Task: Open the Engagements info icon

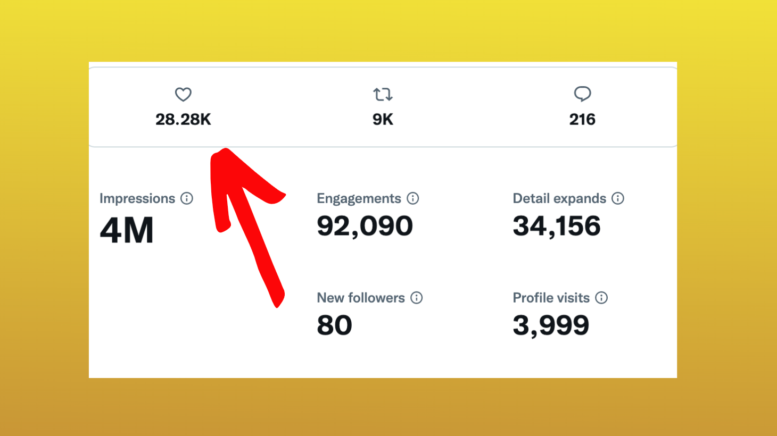Action: [413, 198]
